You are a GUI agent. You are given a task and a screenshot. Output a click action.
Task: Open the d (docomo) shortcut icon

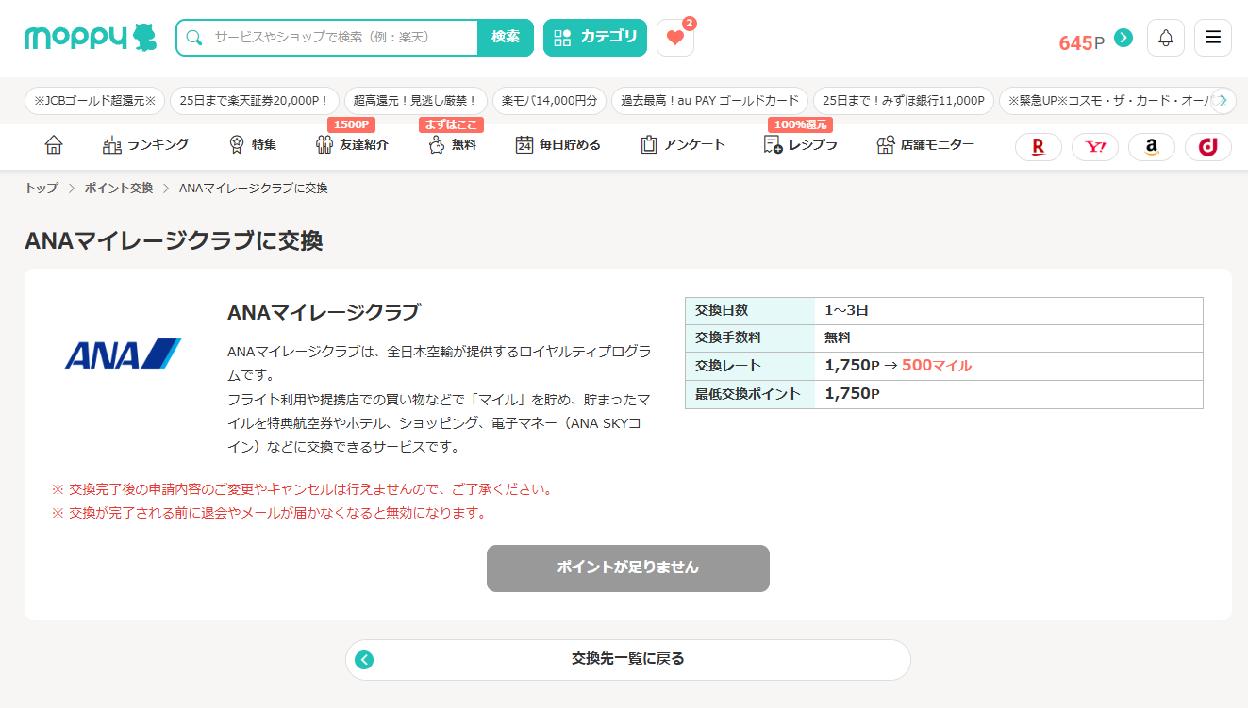click(x=1208, y=147)
